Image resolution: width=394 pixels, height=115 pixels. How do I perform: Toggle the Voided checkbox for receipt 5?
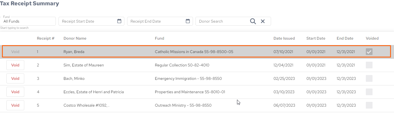pyautogui.click(x=369, y=105)
